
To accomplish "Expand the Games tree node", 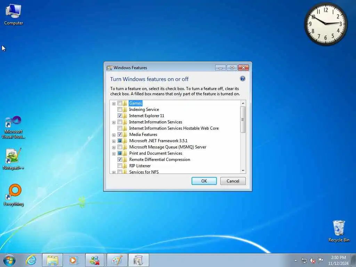I will [114, 104].
